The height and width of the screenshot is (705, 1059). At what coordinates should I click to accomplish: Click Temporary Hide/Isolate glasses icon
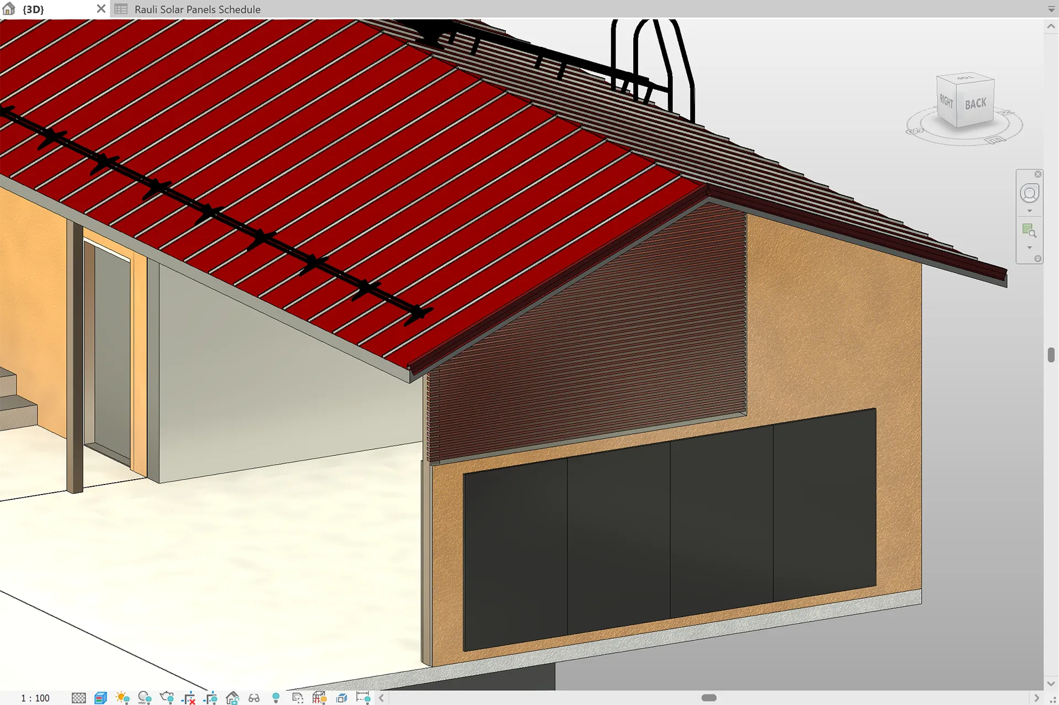tap(254, 698)
